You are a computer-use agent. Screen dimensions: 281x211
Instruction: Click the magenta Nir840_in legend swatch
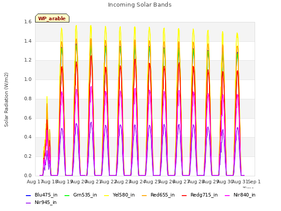tap(227, 195)
